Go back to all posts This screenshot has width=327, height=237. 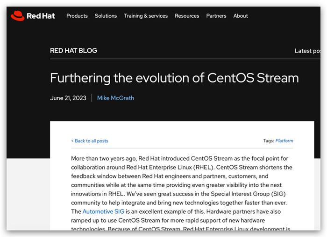click(x=91, y=141)
